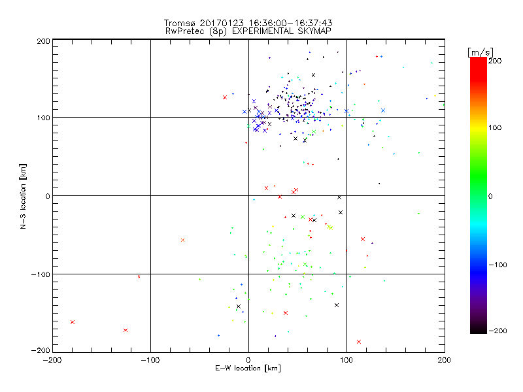The height and width of the screenshot is (392, 523).
Task: Click the E-W axis tick label '200'
Action: (x=445, y=360)
